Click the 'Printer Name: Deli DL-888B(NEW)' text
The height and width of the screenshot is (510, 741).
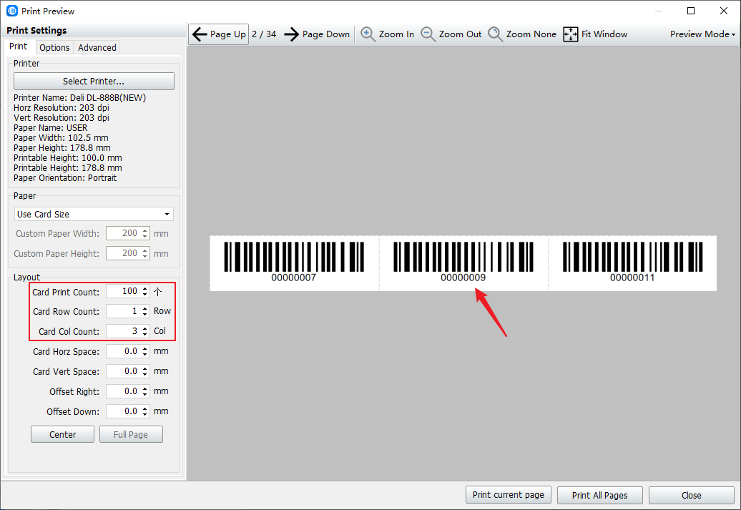[x=80, y=98]
